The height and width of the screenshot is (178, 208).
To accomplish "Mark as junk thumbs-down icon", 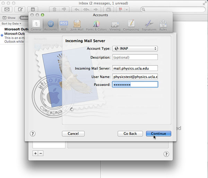I will click(x=64, y=9).
